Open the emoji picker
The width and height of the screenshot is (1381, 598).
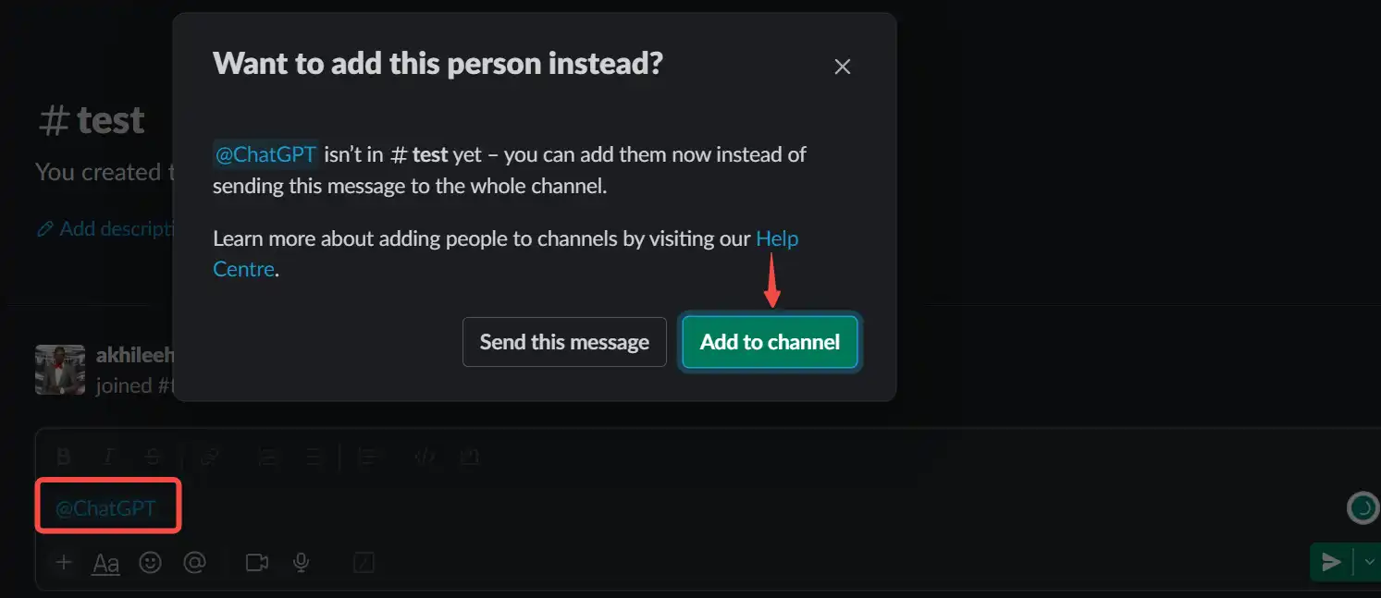[x=150, y=562]
